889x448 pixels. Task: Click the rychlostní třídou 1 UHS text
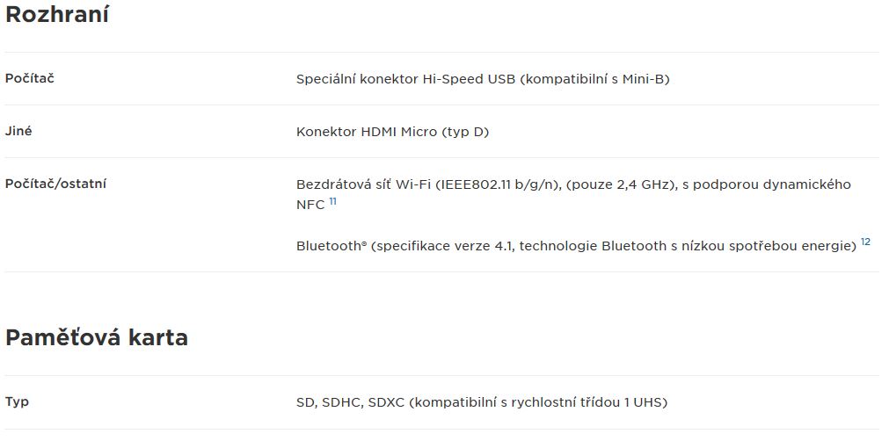[589, 402]
